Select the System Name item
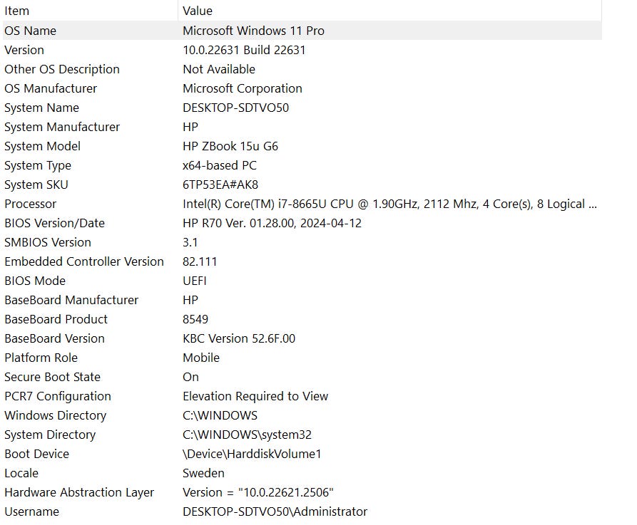 pyautogui.click(x=42, y=108)
